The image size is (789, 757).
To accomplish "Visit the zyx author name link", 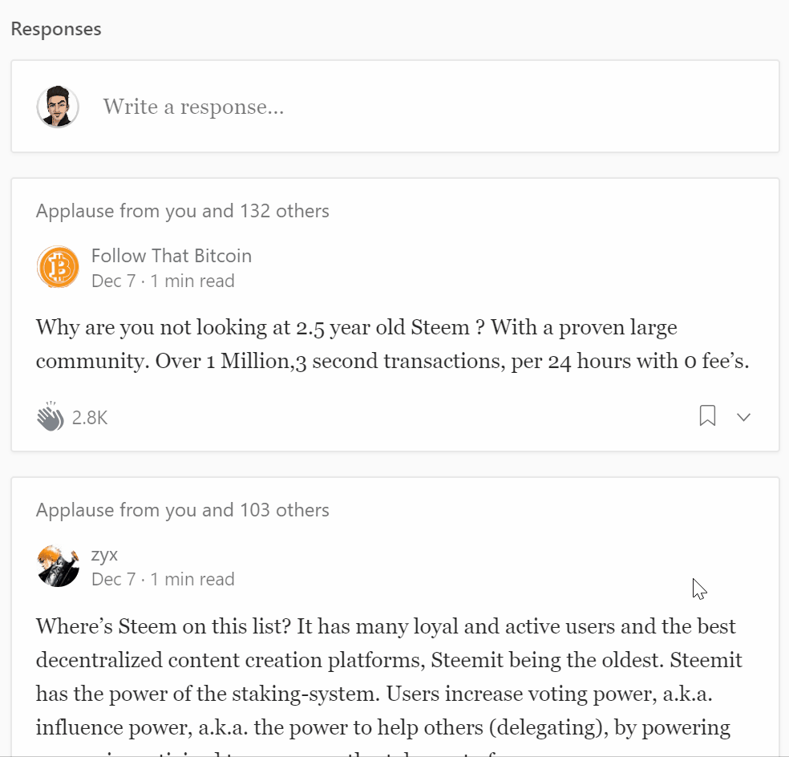I will [105, 554].
